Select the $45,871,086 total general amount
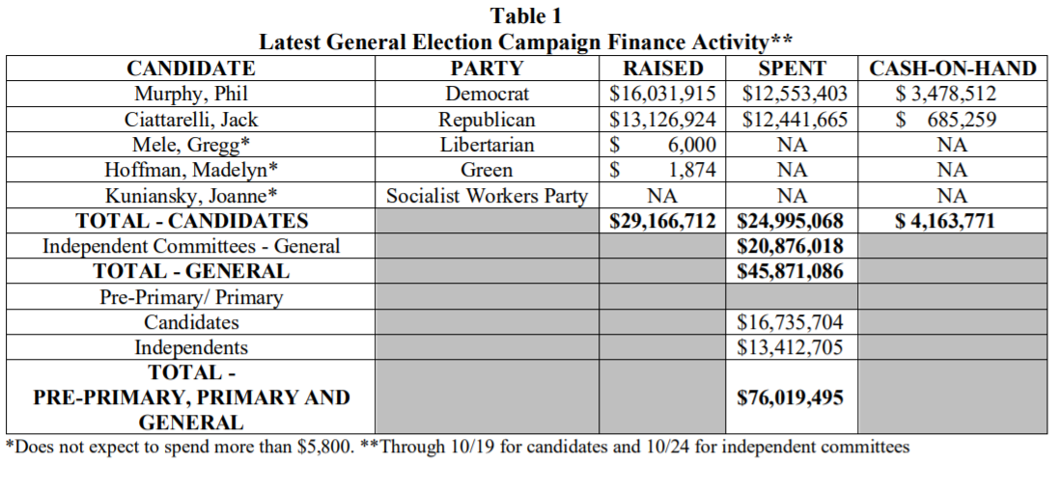This screenshot has height=491, width=1061. [x=792, y=271]
